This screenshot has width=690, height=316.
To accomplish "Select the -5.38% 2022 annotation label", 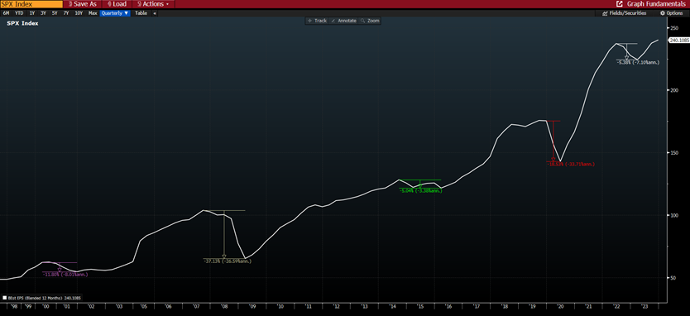I will 638,63.
